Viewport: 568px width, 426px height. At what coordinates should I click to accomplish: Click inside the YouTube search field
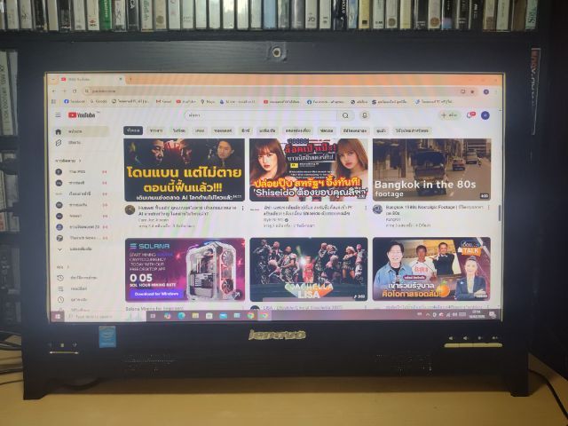pos(261,115)
